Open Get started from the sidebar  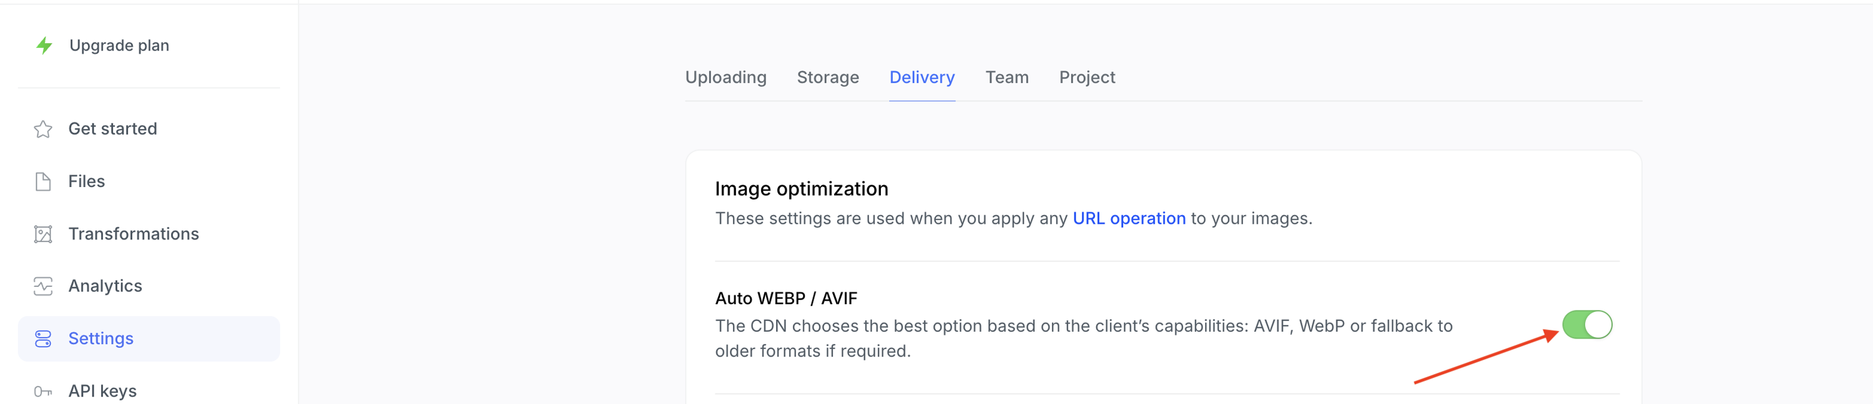pyautogui.click(x=113, y=129)
